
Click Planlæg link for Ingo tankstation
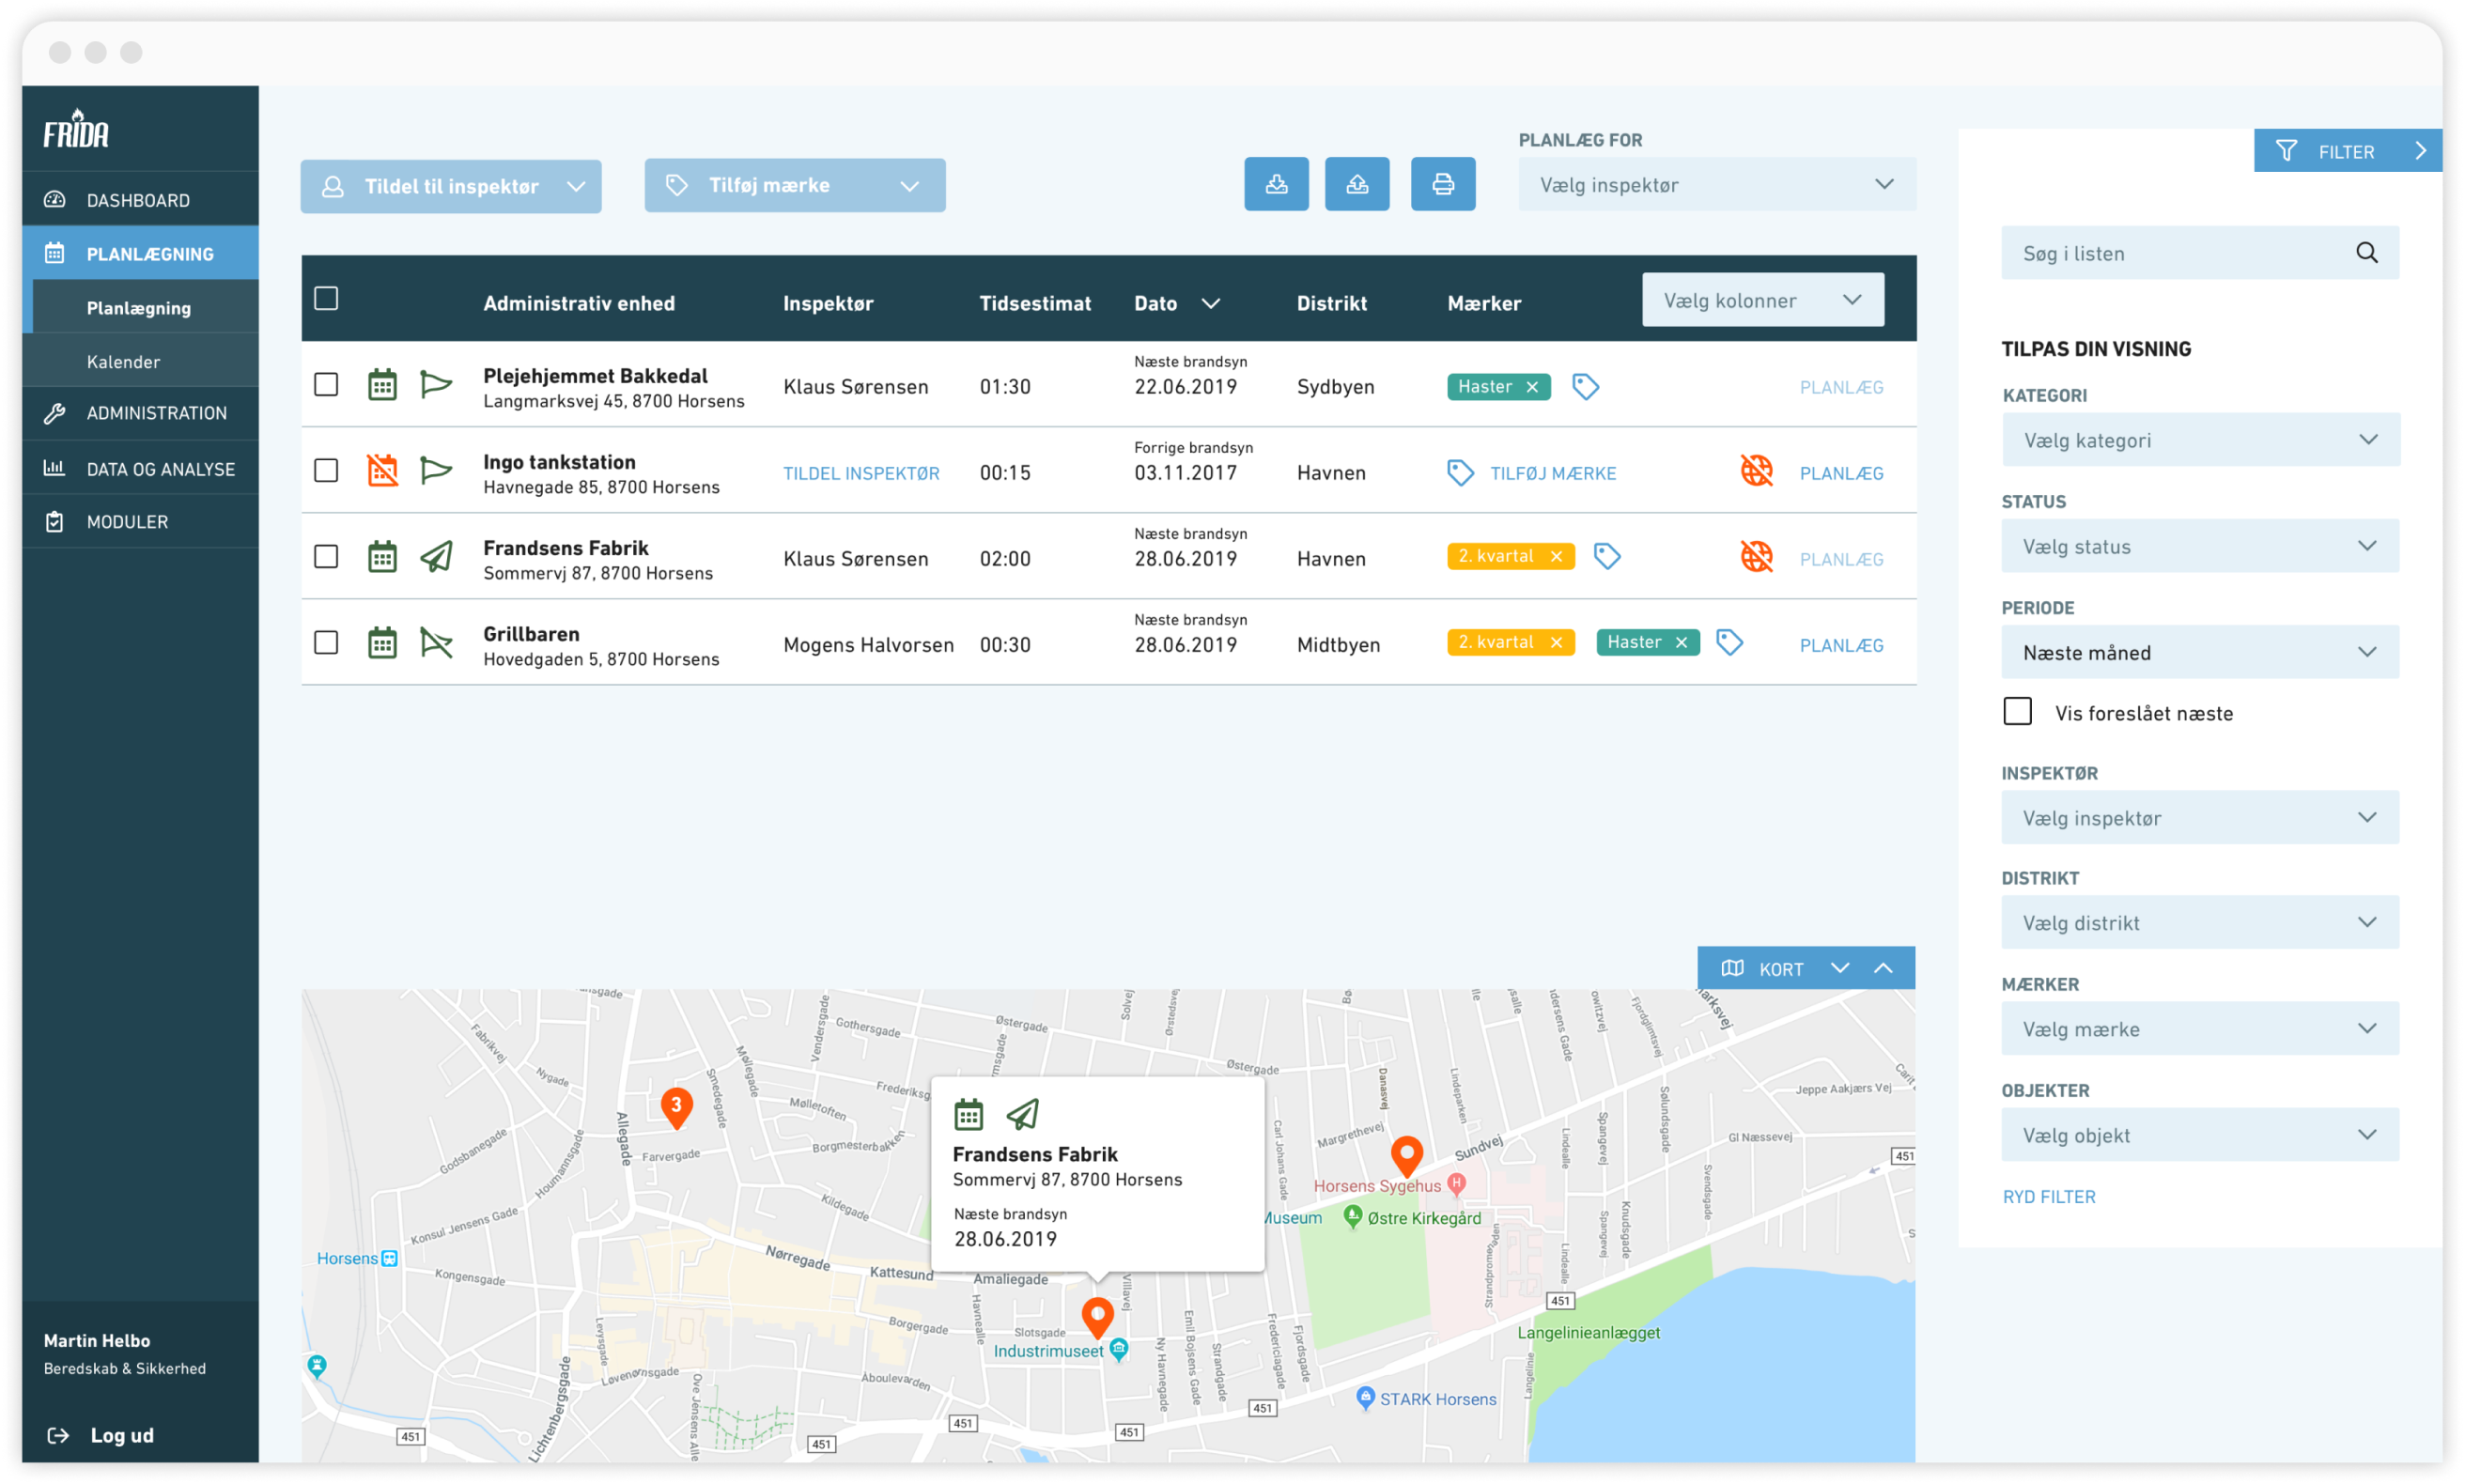pyautogui.click(x=1841, y=473)
